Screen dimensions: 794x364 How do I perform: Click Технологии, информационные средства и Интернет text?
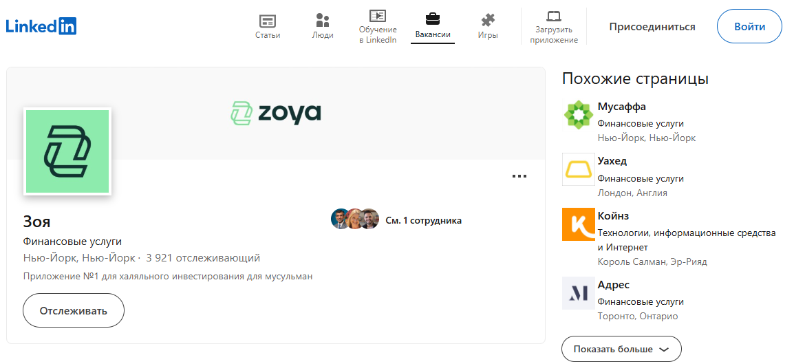[687, 240]
